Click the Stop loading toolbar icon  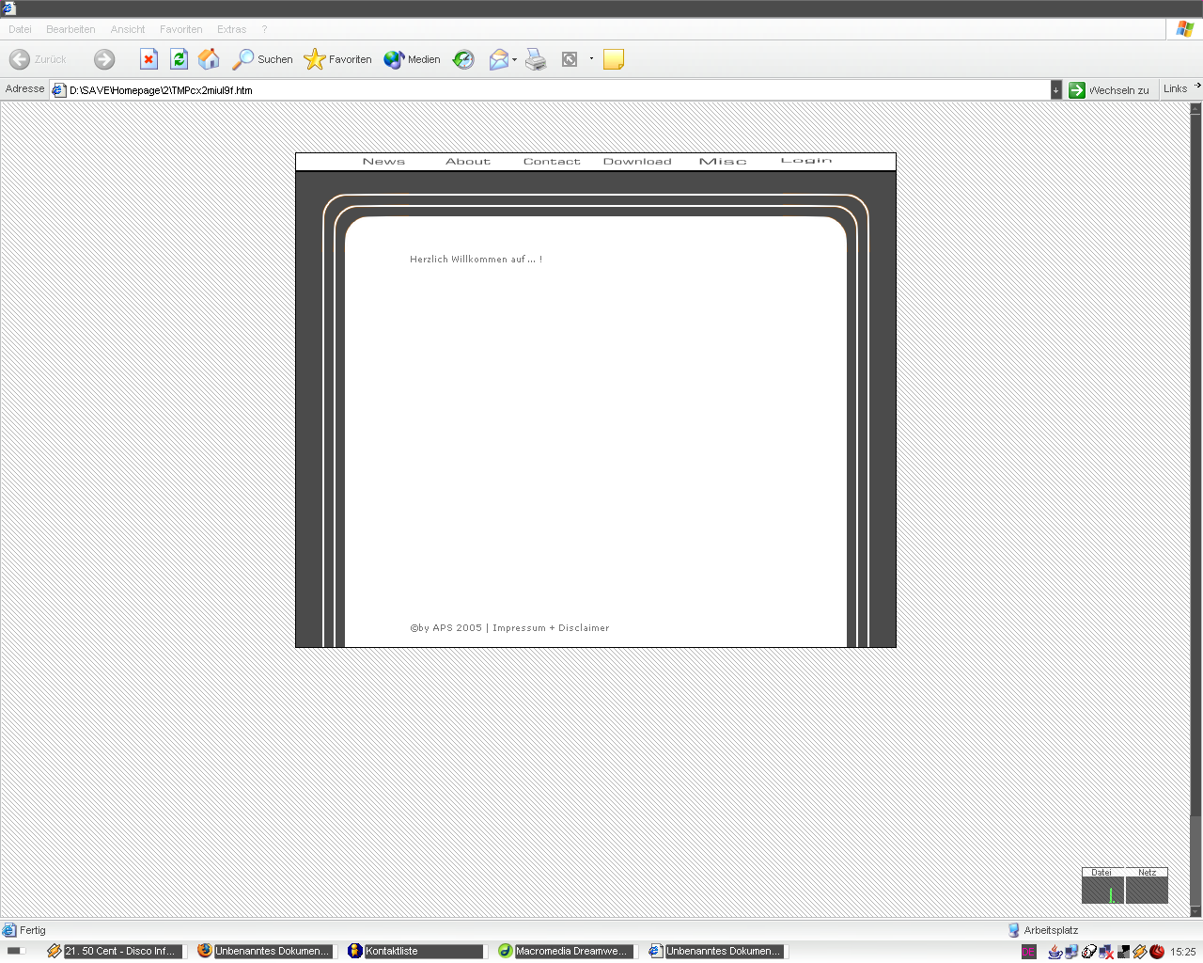tap(148, 59)
